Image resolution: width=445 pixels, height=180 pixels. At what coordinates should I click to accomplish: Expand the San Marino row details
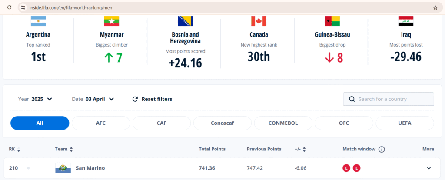pos(429,168)
